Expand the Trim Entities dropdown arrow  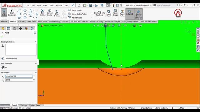pos(42,18)
